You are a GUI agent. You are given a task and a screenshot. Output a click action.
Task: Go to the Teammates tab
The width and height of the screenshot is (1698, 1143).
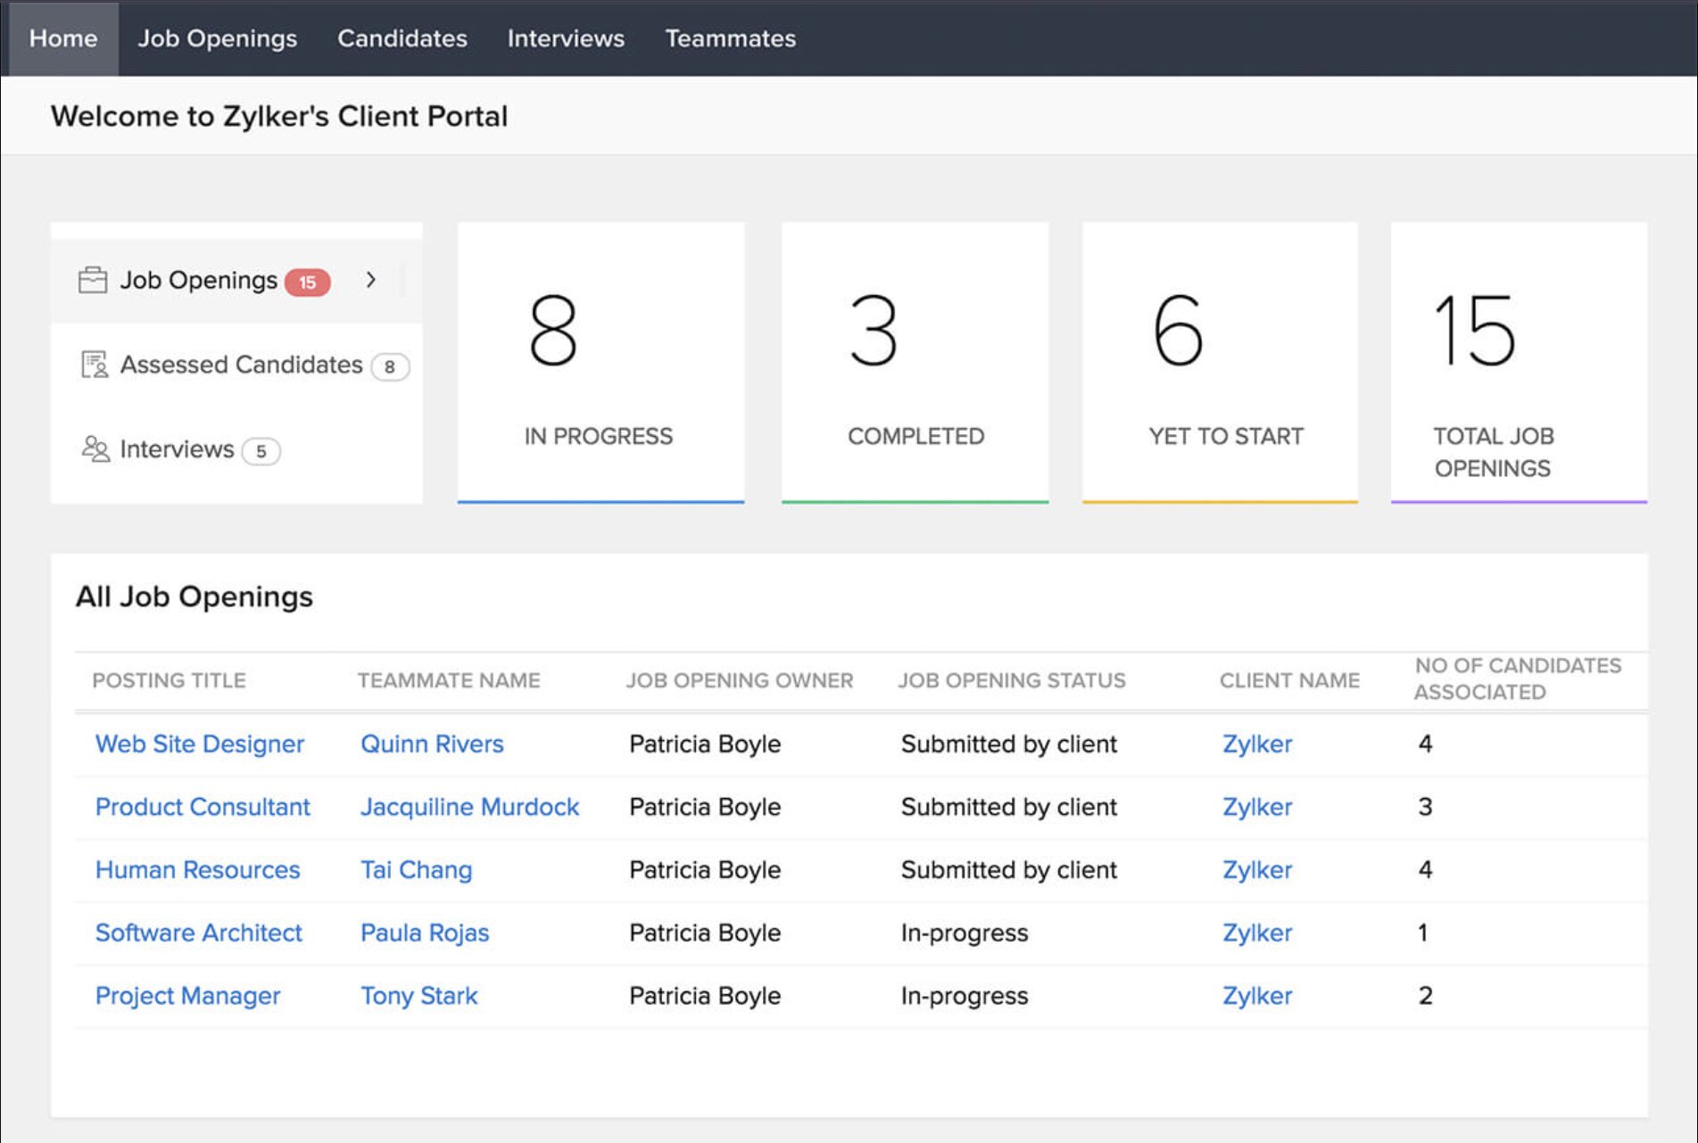[x=730, y=38]
